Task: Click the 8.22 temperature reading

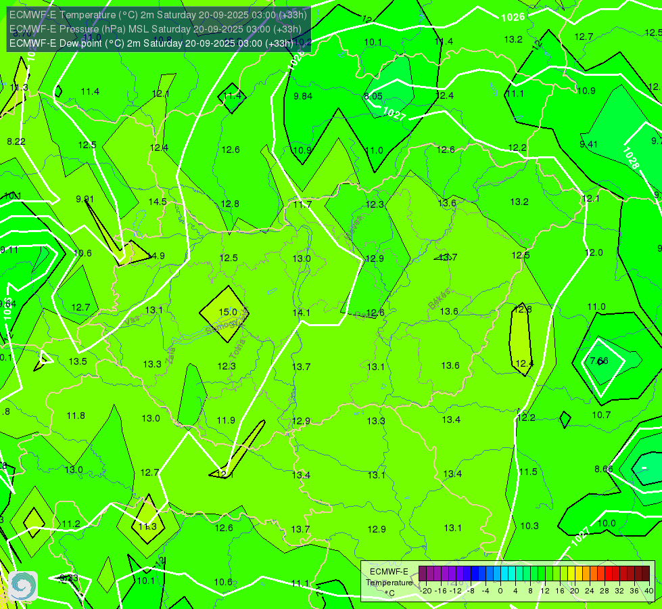Action: 16,141
